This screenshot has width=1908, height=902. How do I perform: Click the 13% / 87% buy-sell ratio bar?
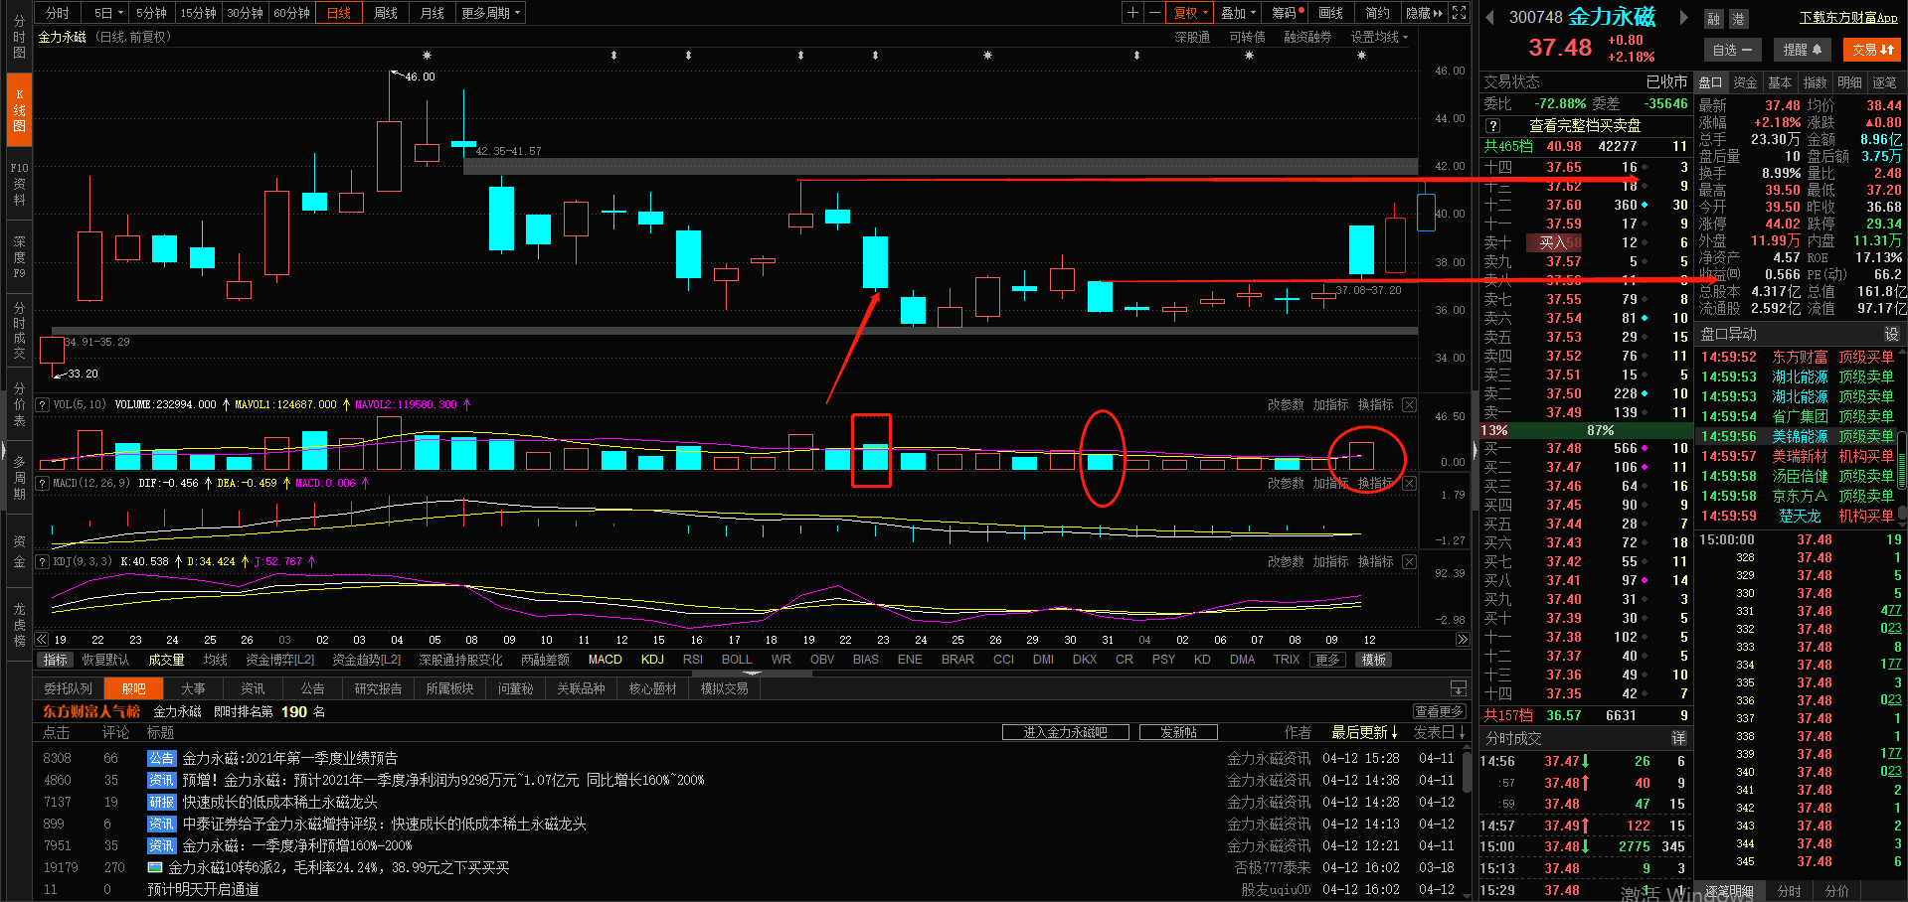[x=1586, y=430]
